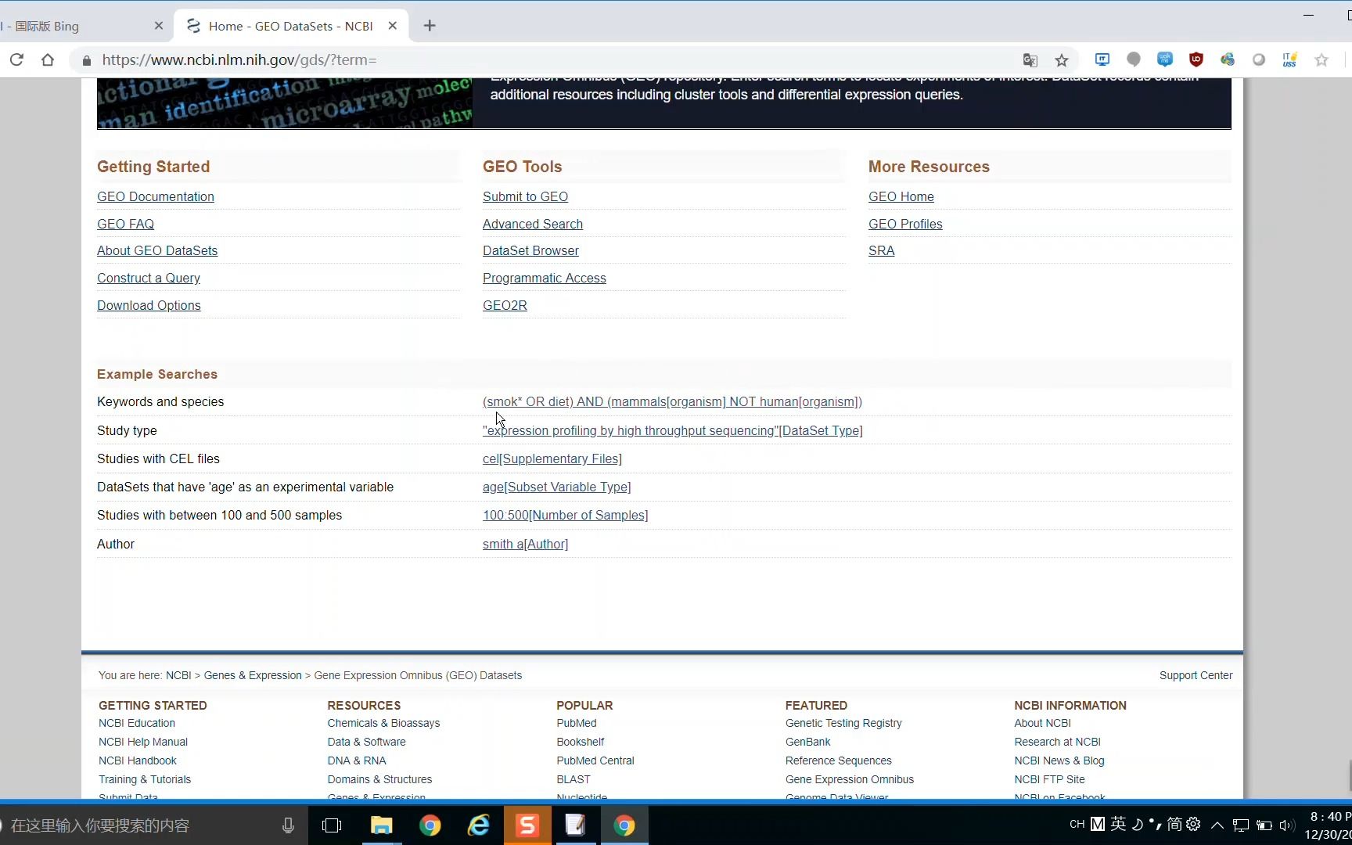Open the gray circle extension icon
This screenshot has width=1352, height=845.
coord(1259,59)
